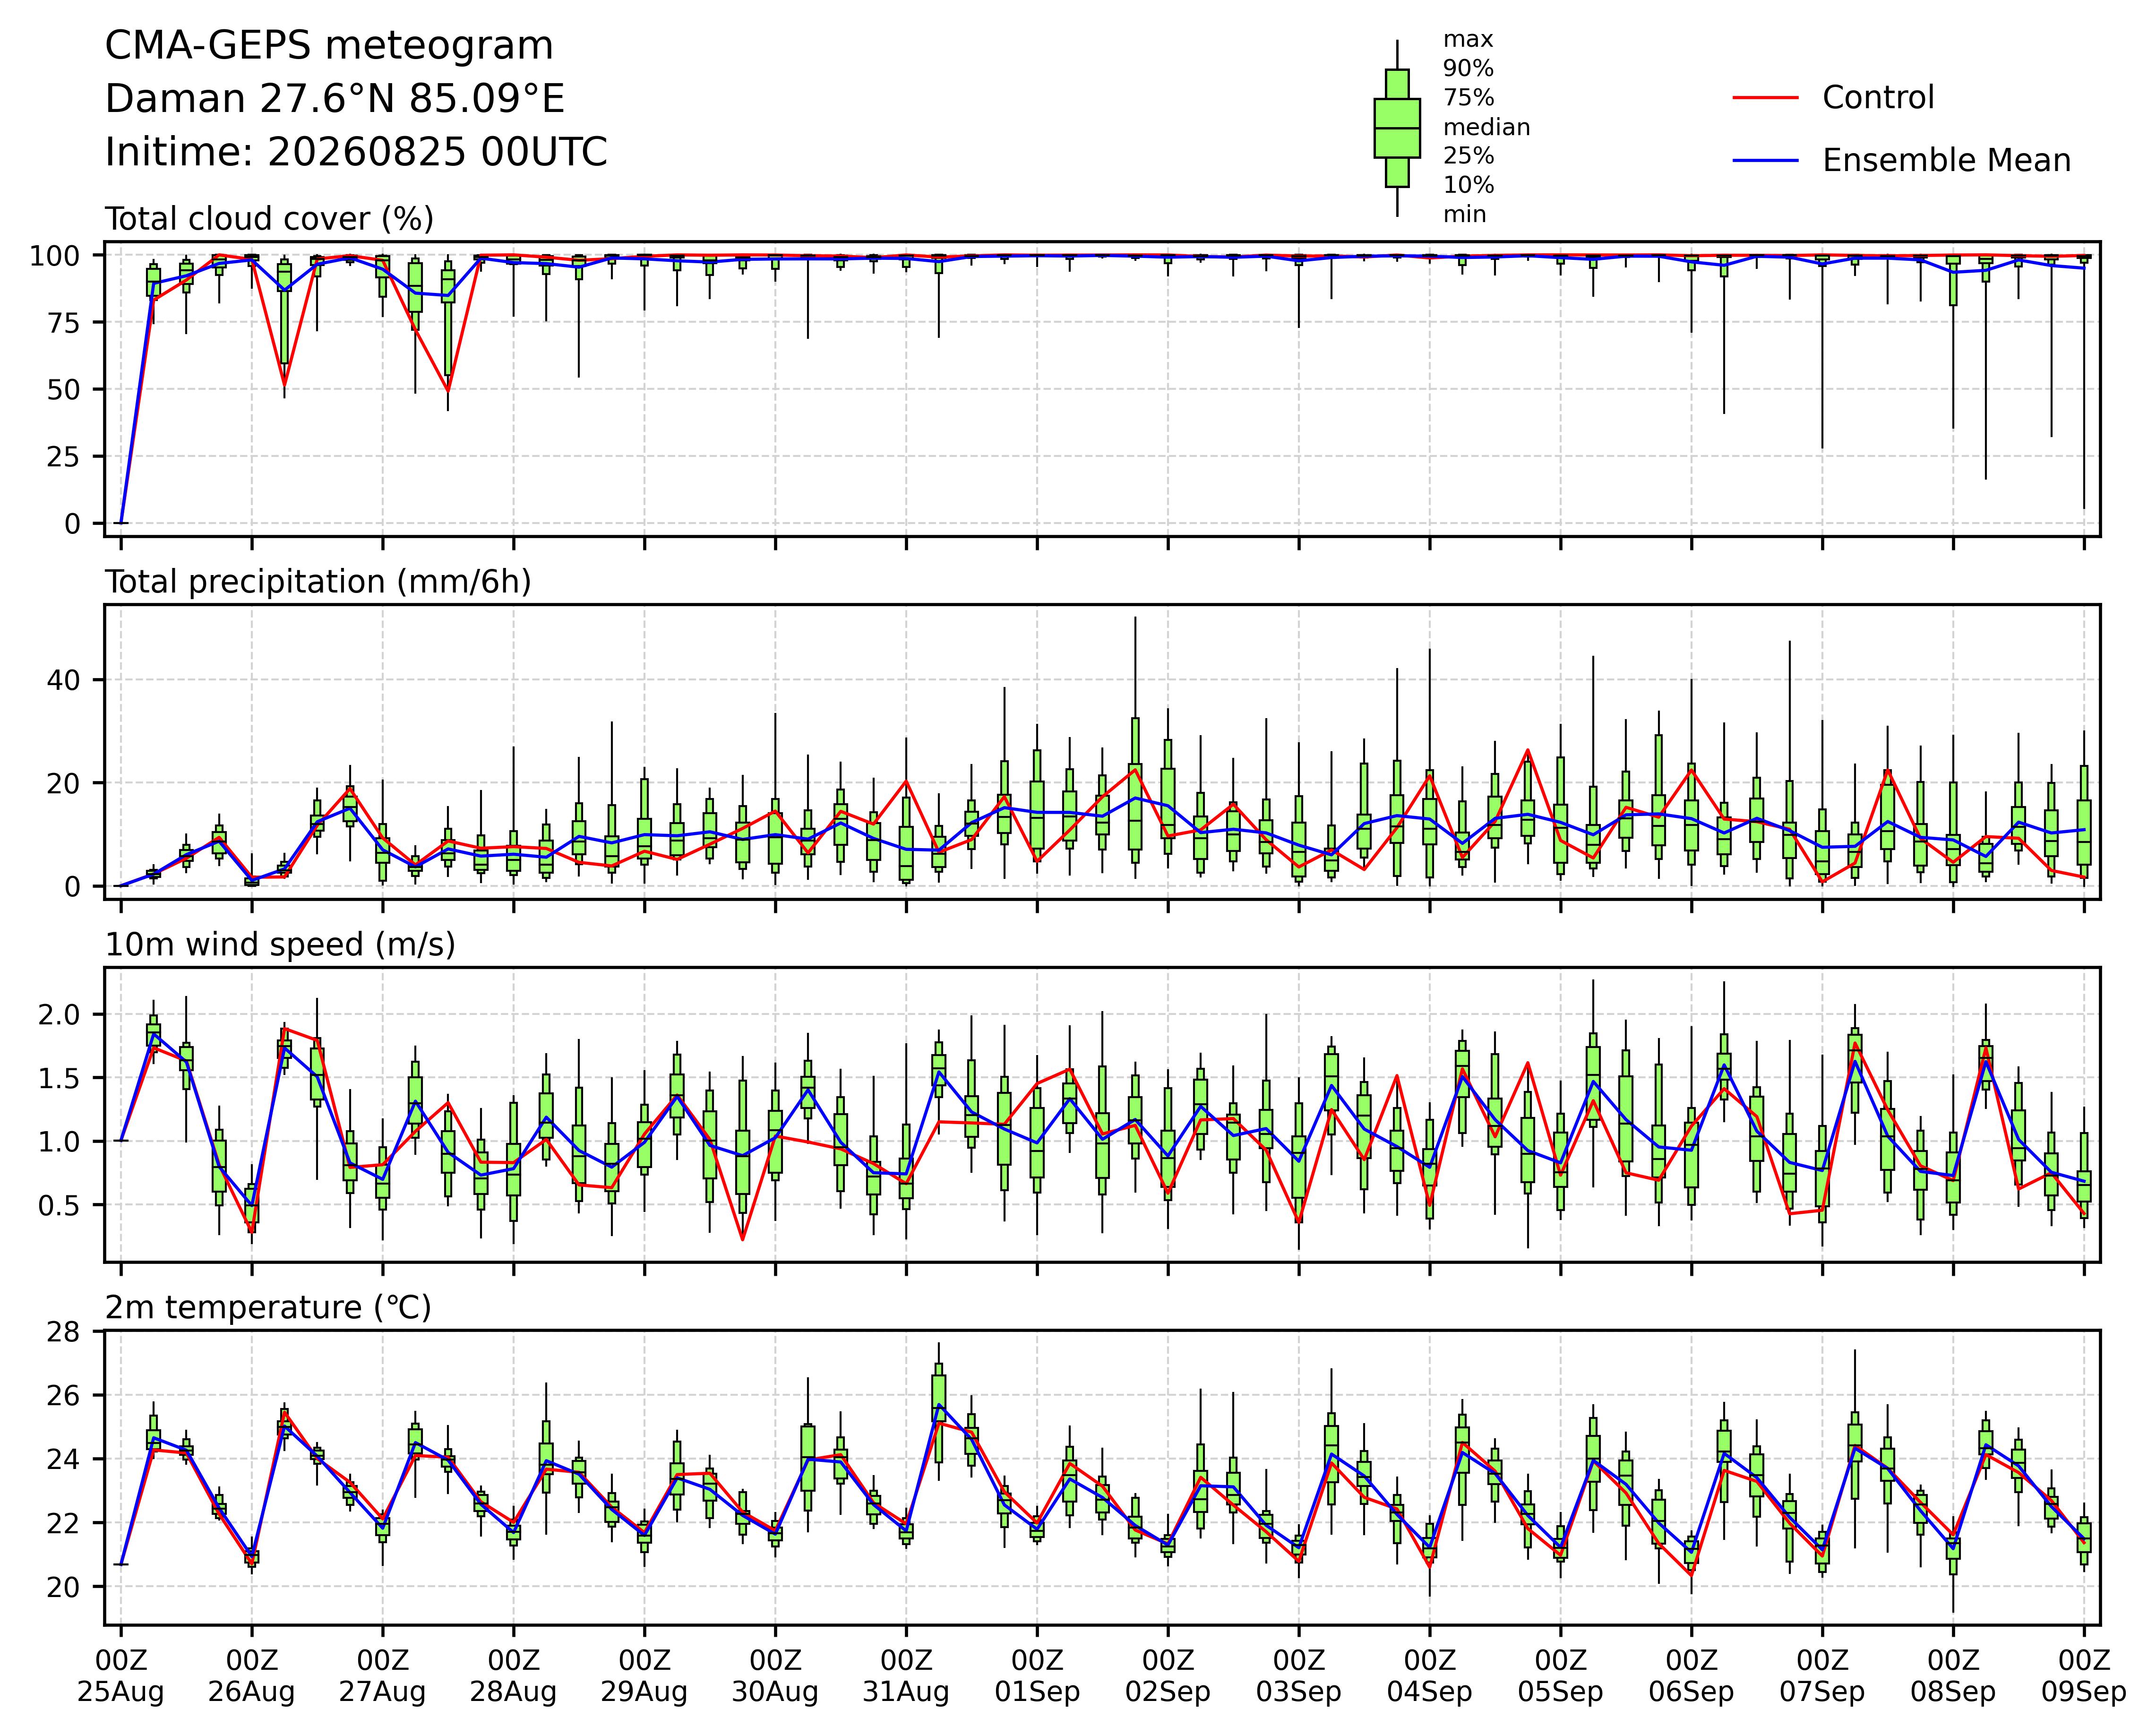Click the 00Z 25Aug axis label
Viewport: 2156px width, 1735px height.
pos(121,1677)
